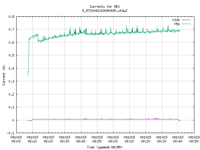Click the +30A legend label
This screenshot has height=150, width=200.
[x=176, y=20]
